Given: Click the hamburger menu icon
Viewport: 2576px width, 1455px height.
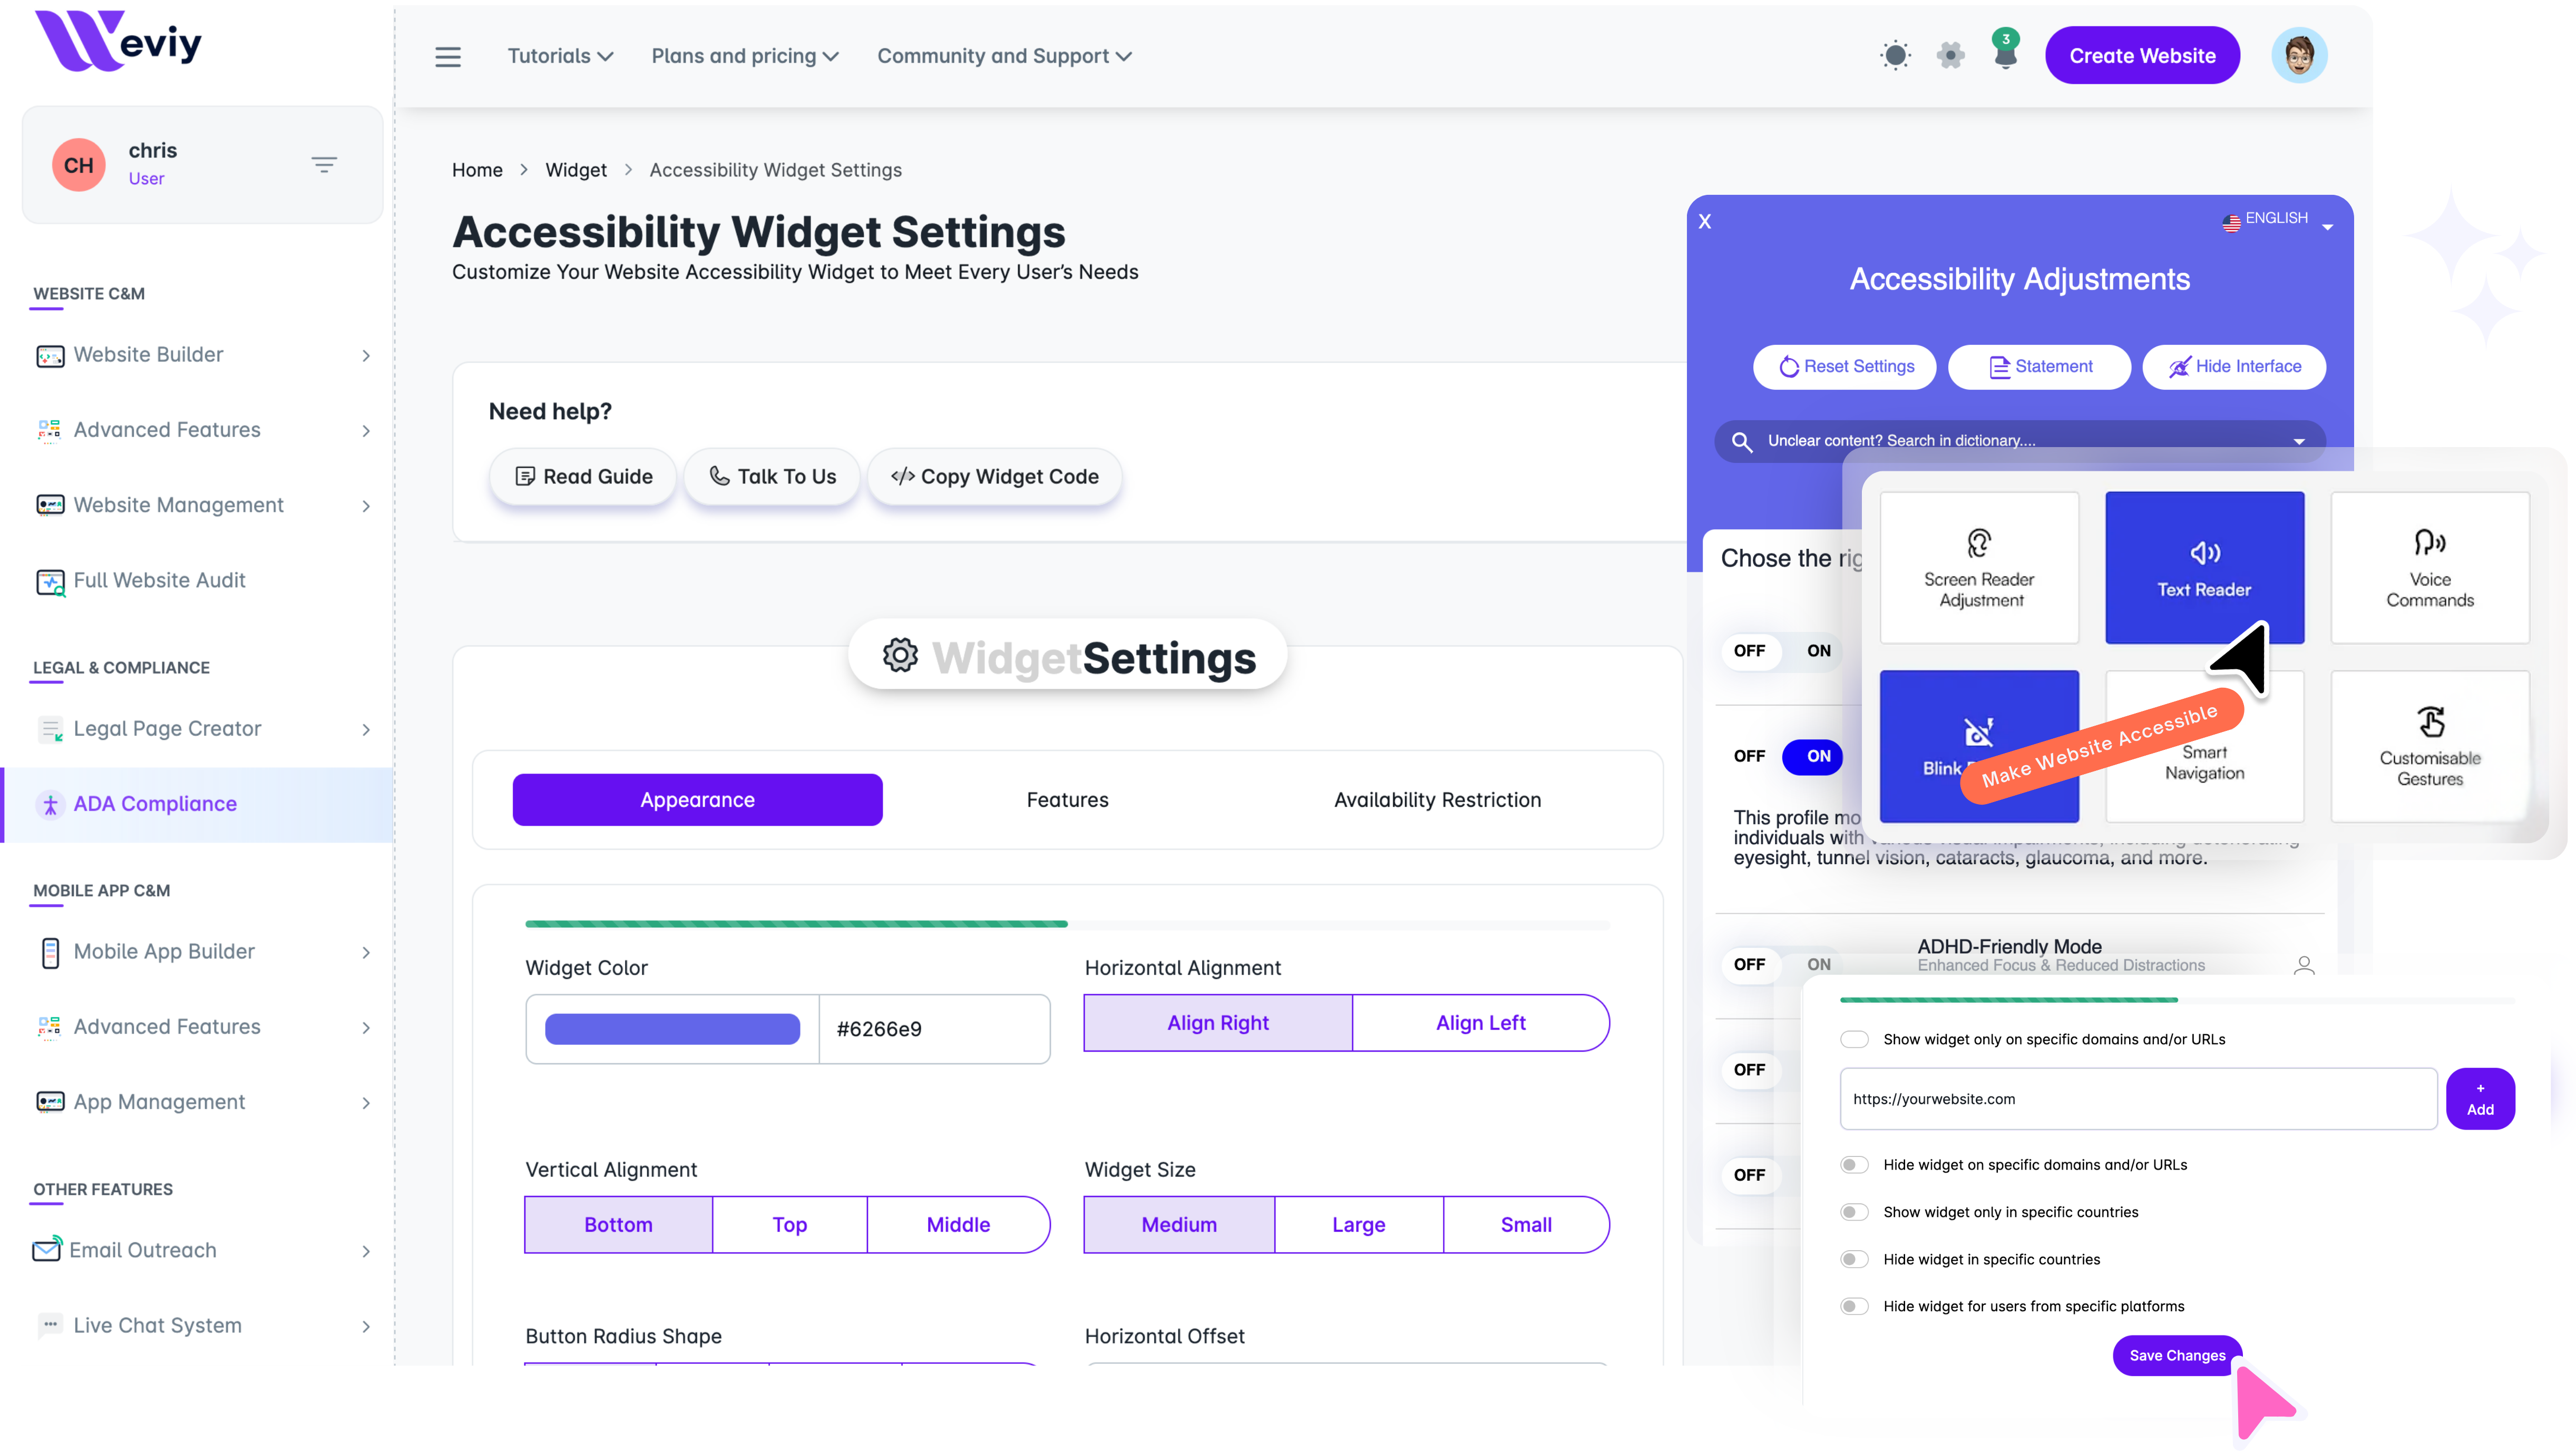Looking at the screenshot, I should [448, 57].
